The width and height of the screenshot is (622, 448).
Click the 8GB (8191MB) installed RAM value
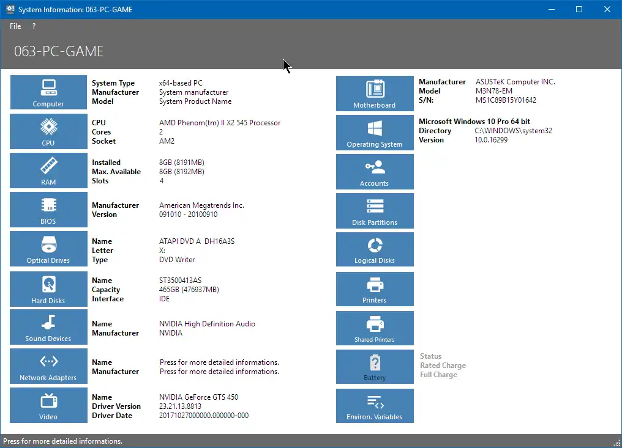point(182,163)
